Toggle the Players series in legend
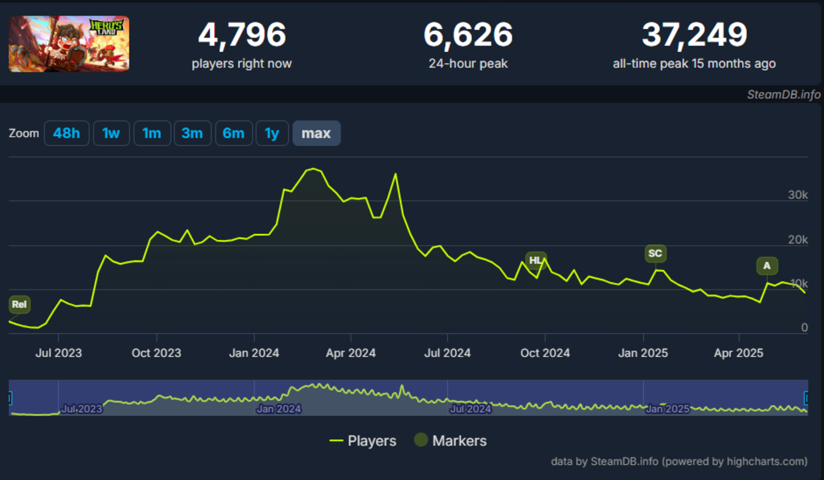This screenshot has height=480, width=824. coord(362,440)
